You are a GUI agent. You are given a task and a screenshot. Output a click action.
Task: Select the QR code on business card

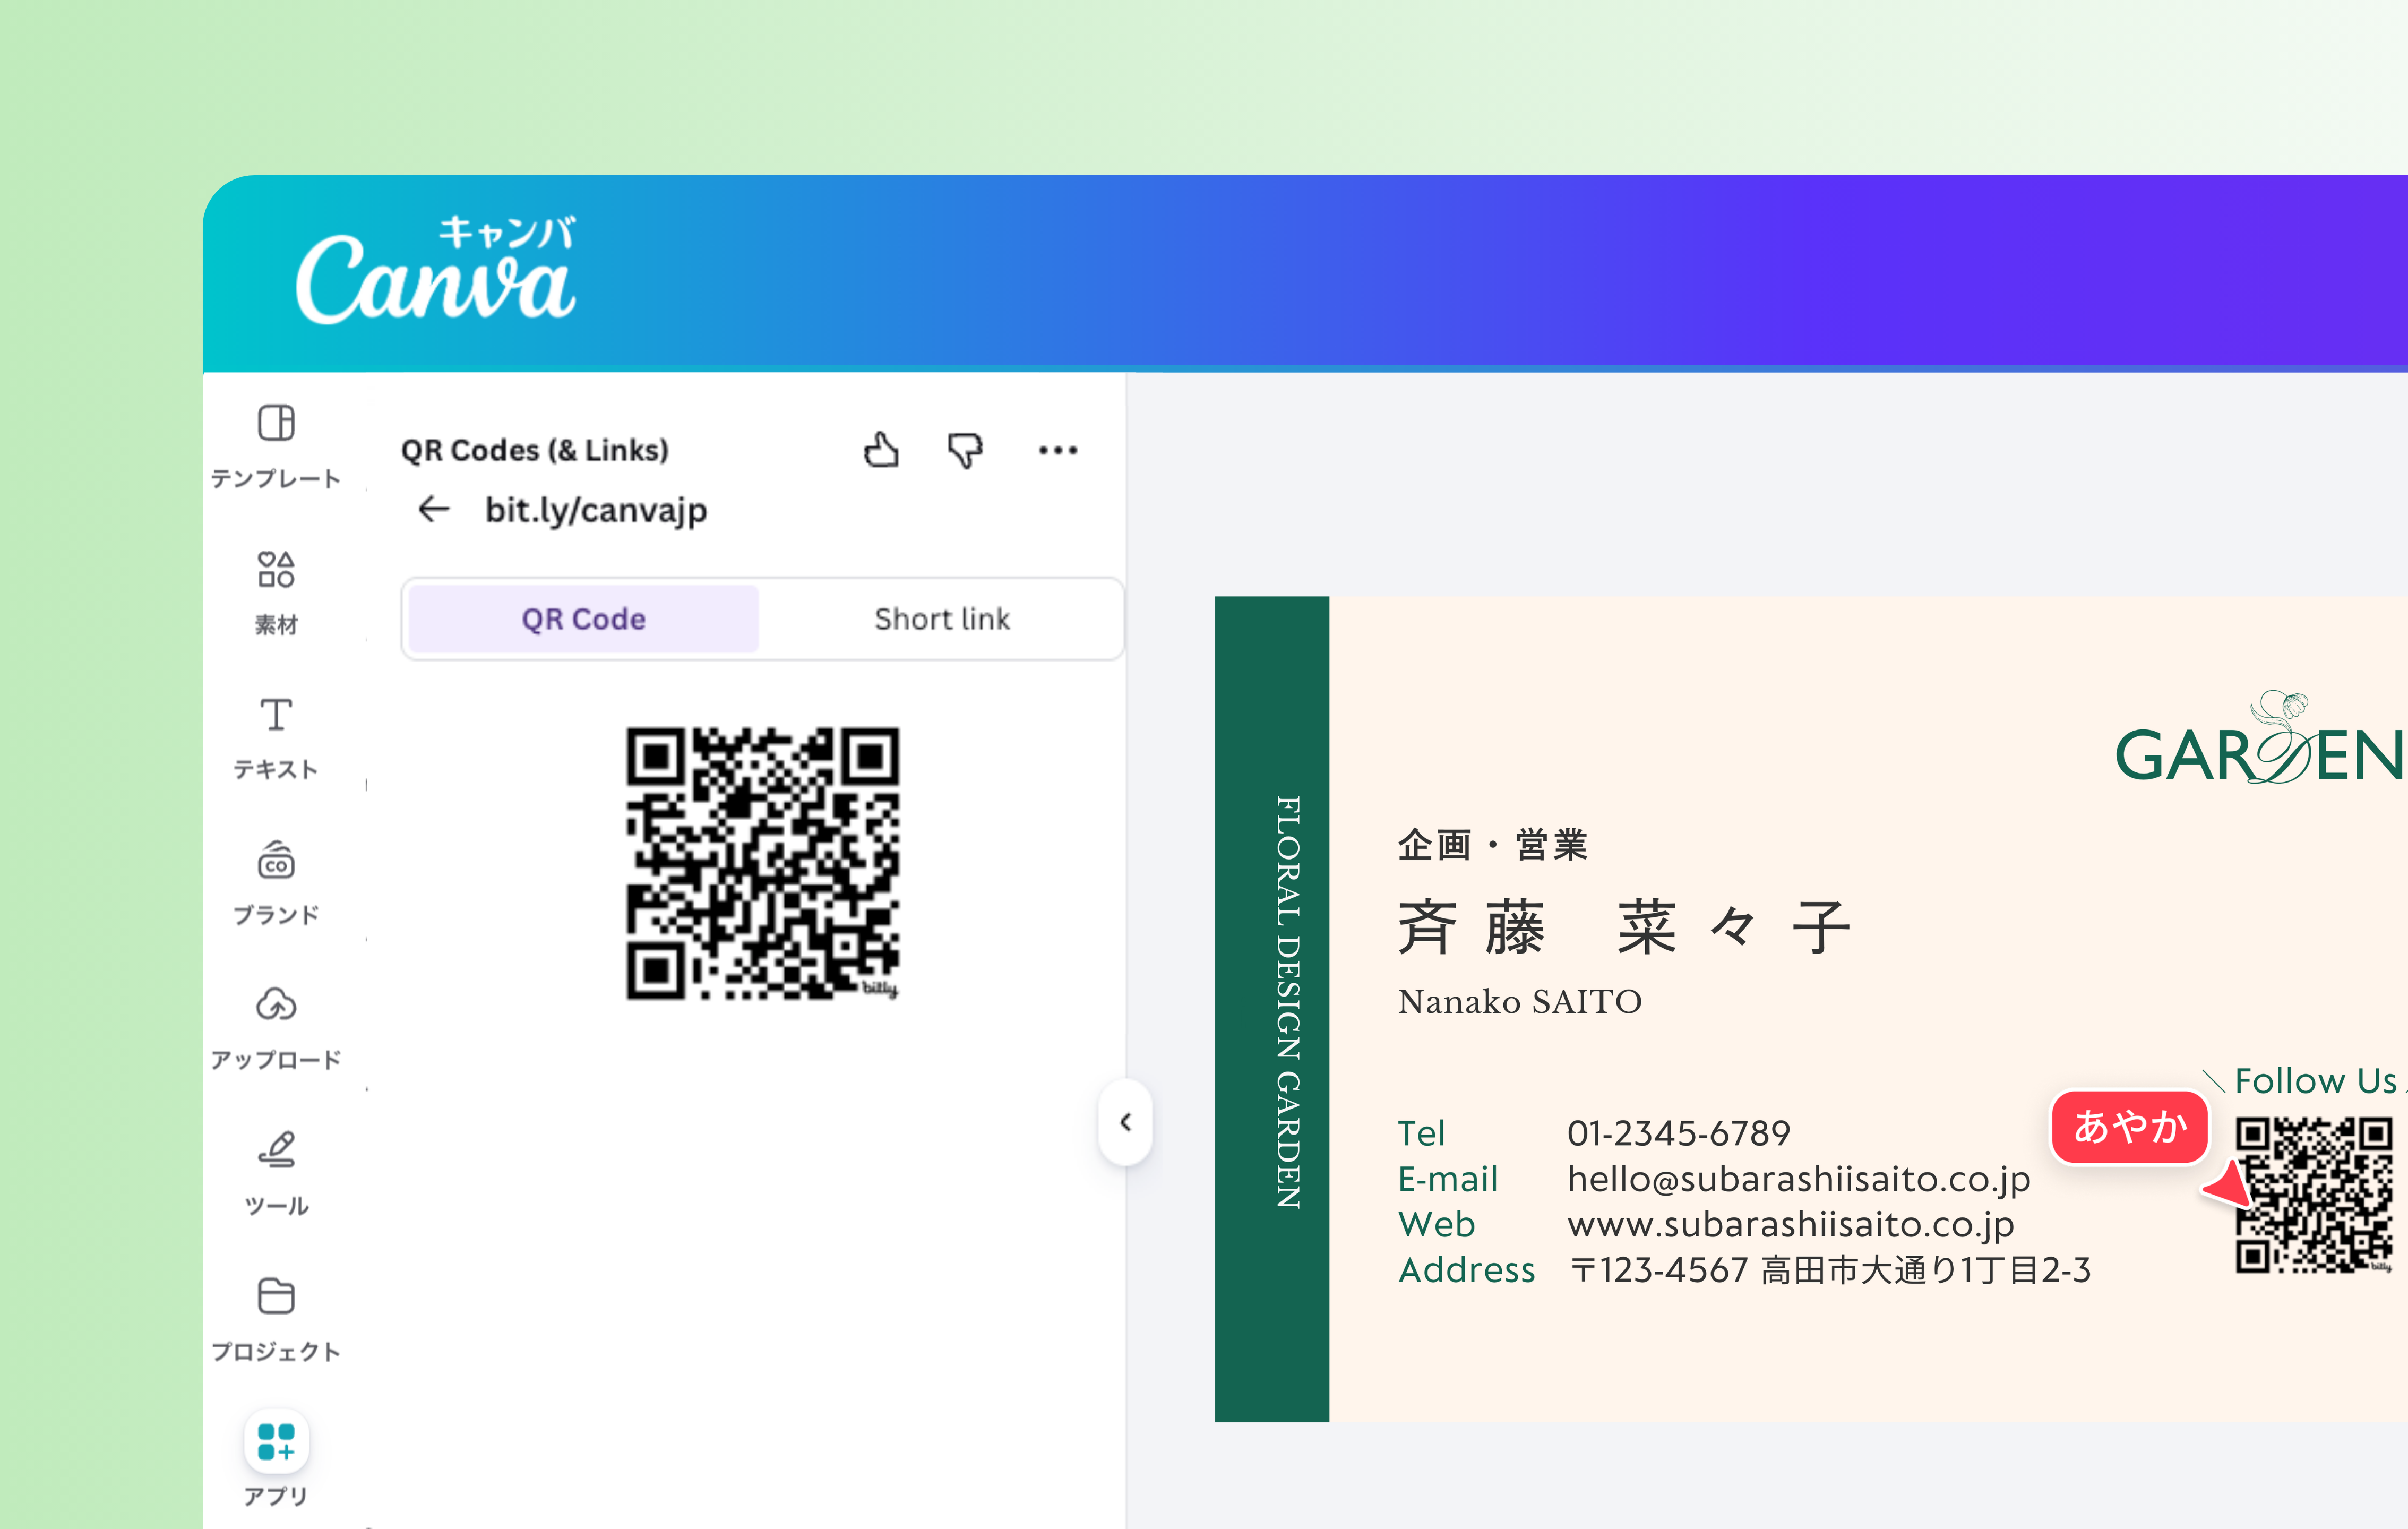[x=2314, y=1195]
